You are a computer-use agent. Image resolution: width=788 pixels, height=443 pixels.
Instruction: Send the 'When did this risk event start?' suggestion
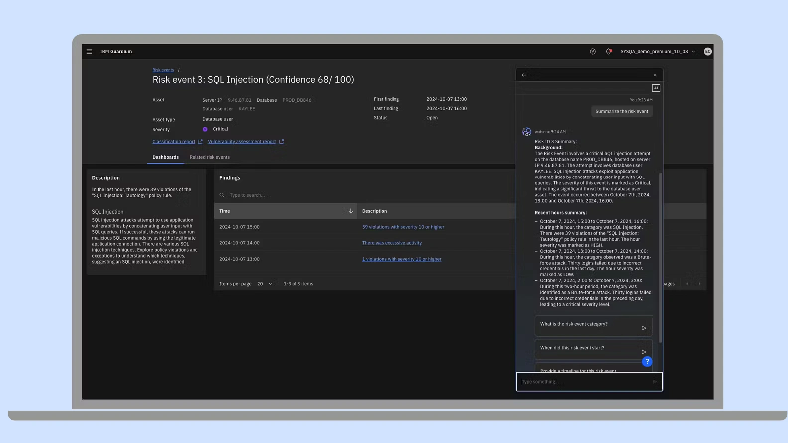coord(644,352)
